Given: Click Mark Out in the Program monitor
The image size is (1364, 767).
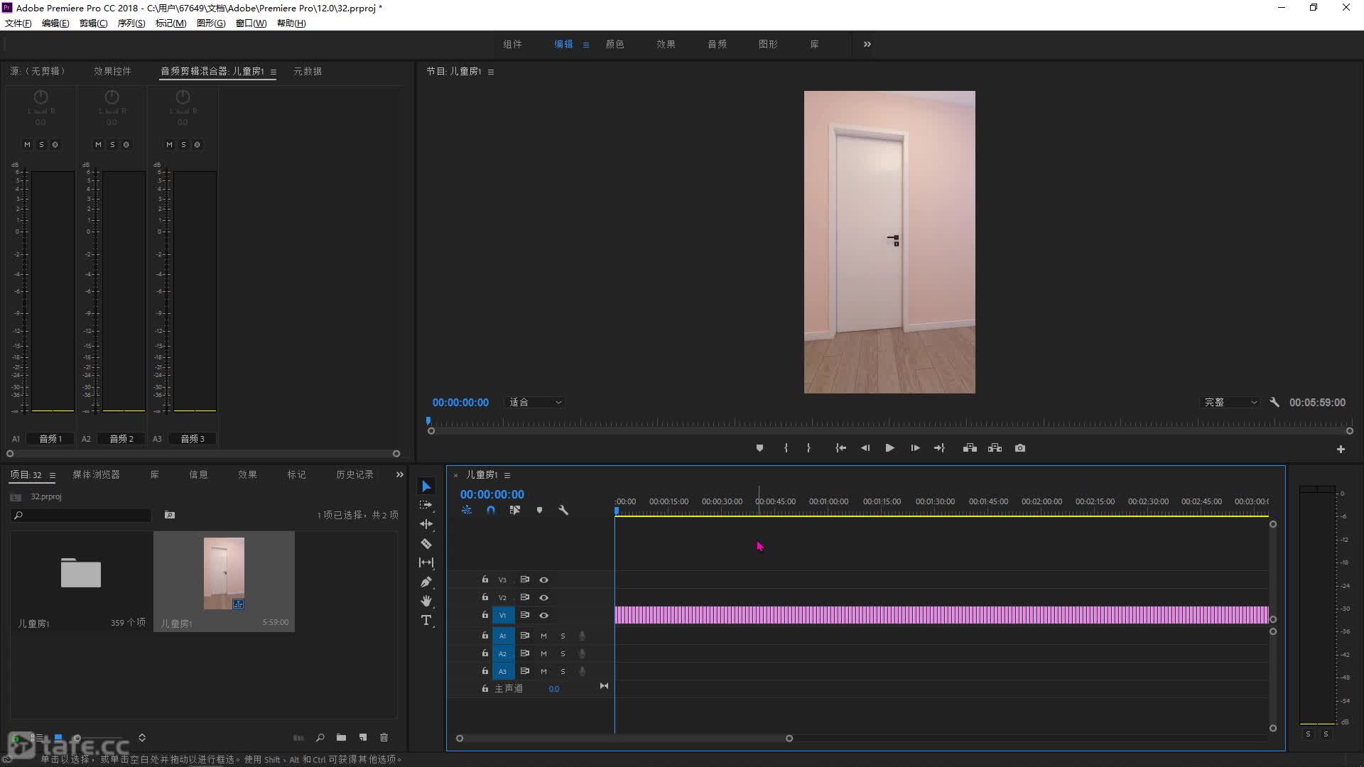Looking at the screenshot, I should coord(808,448).
